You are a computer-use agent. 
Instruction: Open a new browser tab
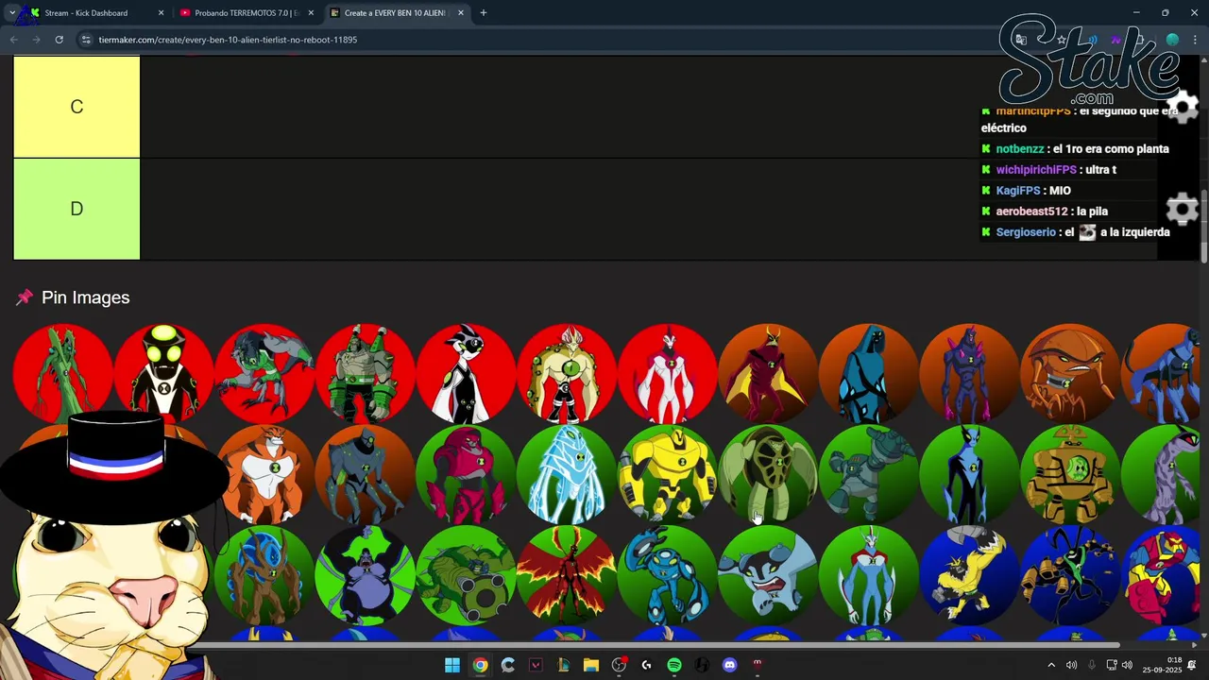click(x=484, y=13)
